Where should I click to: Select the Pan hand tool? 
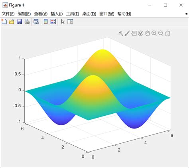click(x=147, y=33)
